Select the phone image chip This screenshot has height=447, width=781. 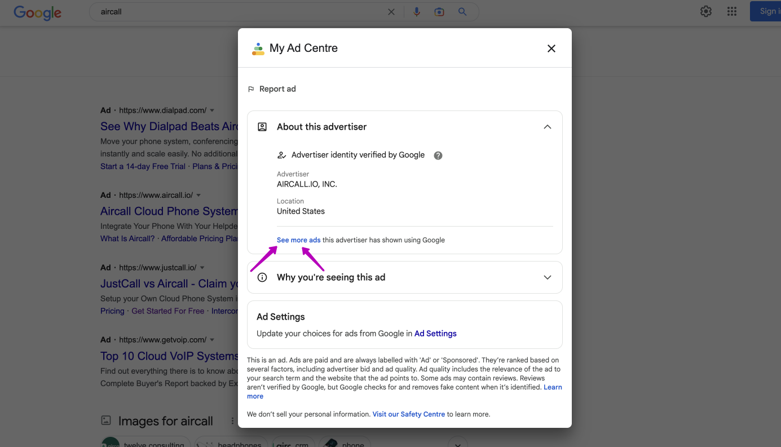[x=345, y=442]
